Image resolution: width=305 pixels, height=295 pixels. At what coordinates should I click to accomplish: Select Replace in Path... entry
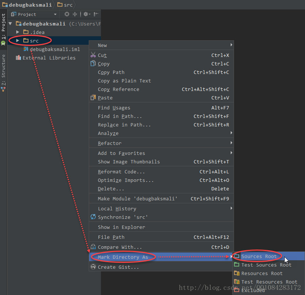pyautogui.click(x=161, y=125)
